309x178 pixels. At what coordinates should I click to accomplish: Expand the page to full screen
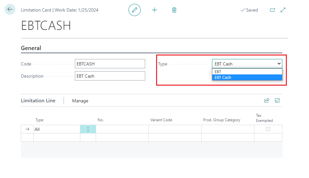(x=283, y=10)
